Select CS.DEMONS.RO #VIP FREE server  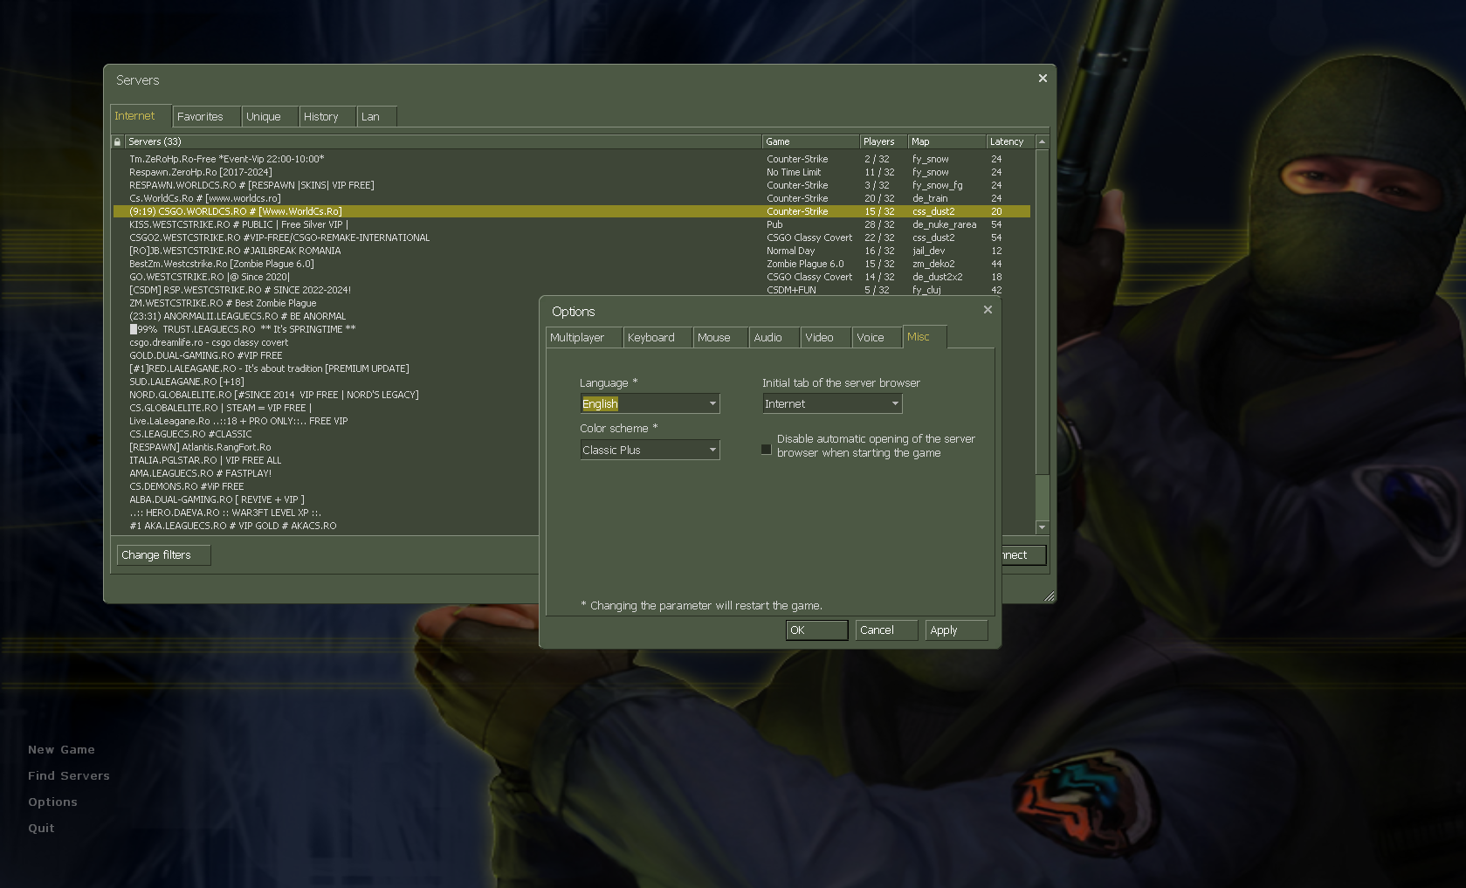pos(327,486)
